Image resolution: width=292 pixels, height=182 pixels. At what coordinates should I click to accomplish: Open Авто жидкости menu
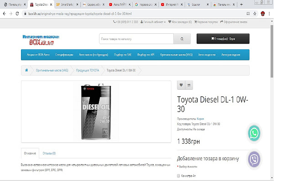pyautogui.click(x=207, y=55)
